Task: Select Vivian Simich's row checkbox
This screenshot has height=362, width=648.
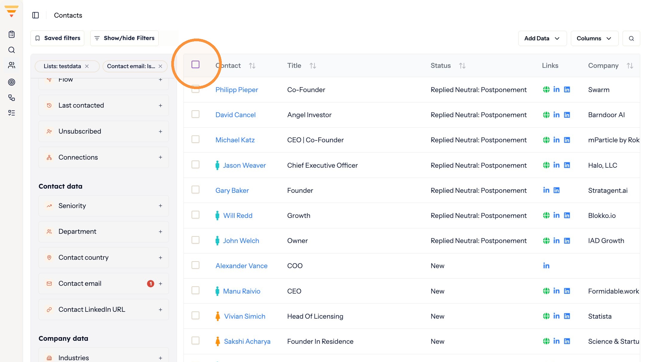Action: (x=195, y=315)
